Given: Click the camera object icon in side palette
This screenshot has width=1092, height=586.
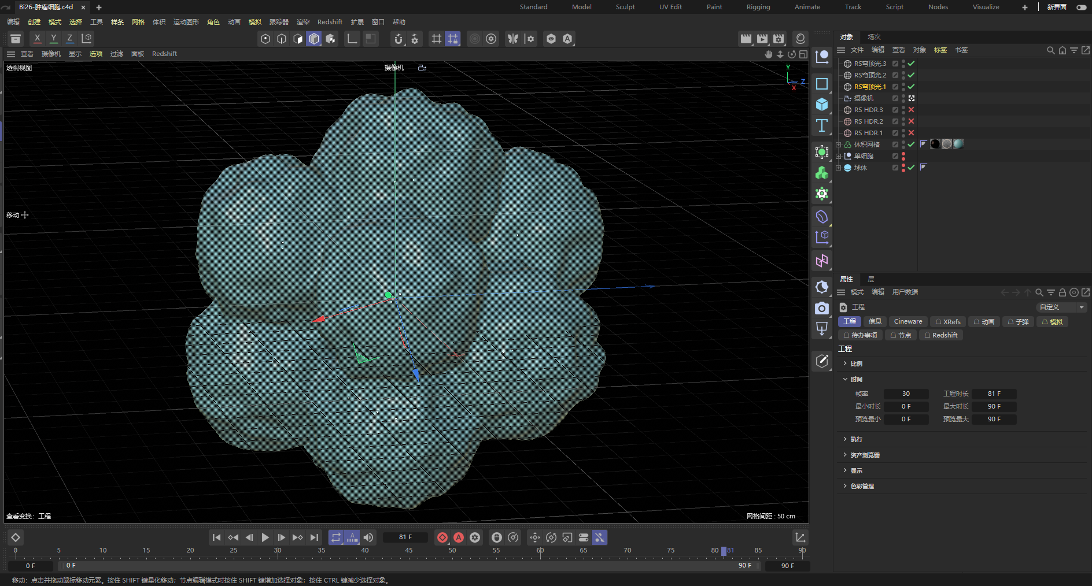Looking at the screenshot, I should pyautogui.click(x=822, y=308).
